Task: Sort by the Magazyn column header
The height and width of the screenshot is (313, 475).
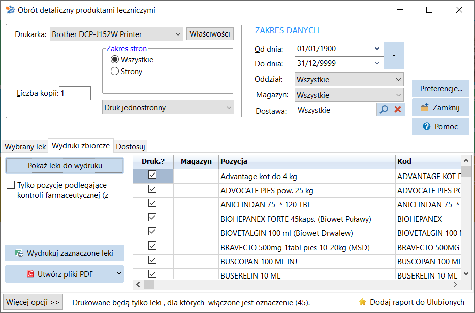Action: click(x=196, y=161)
